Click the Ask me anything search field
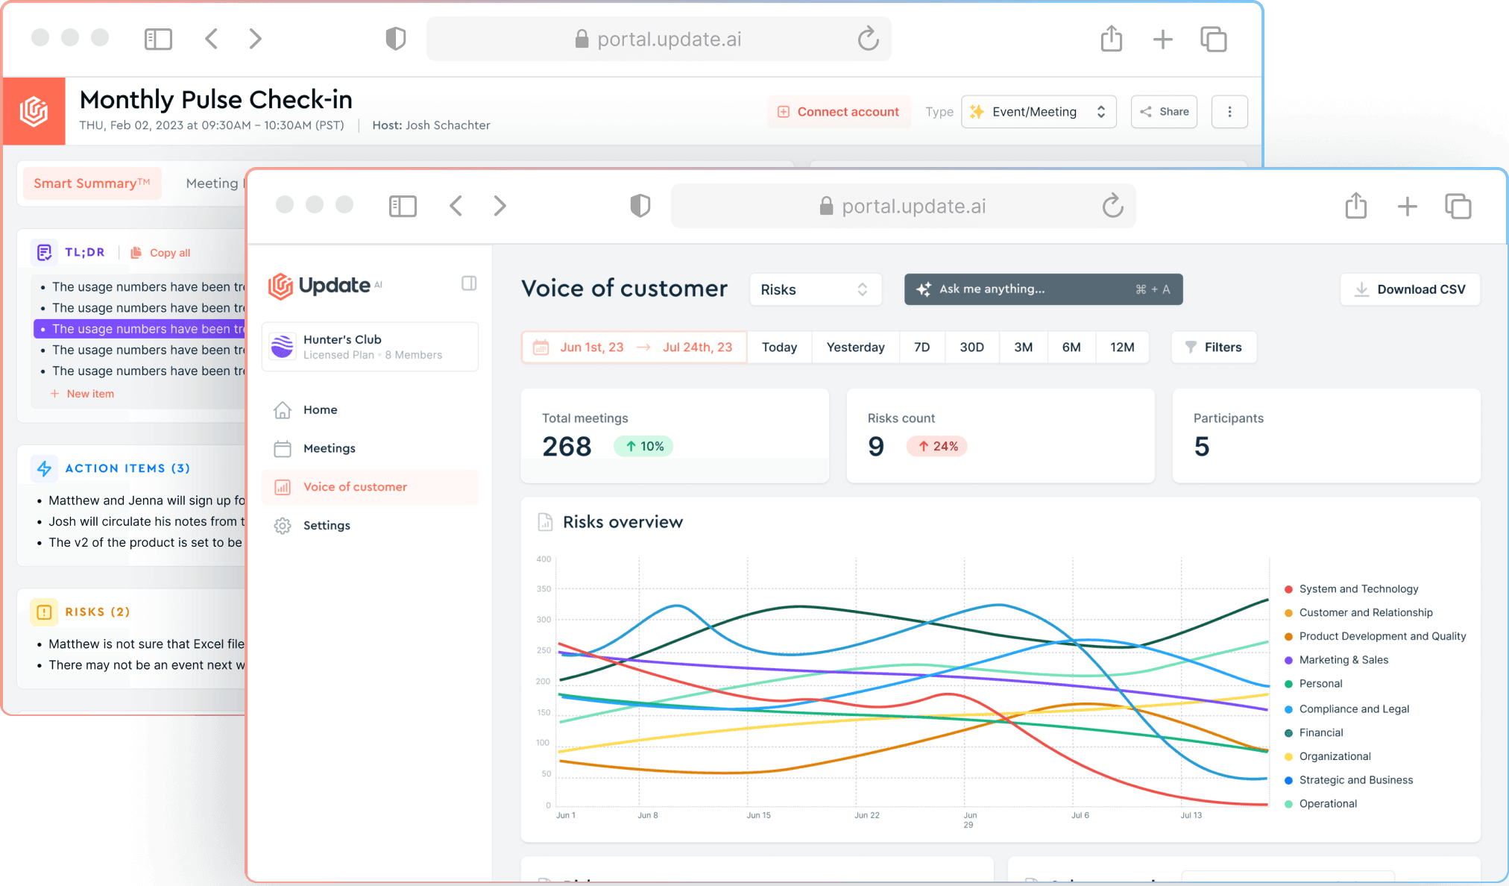 click(x=1042, y=289)
